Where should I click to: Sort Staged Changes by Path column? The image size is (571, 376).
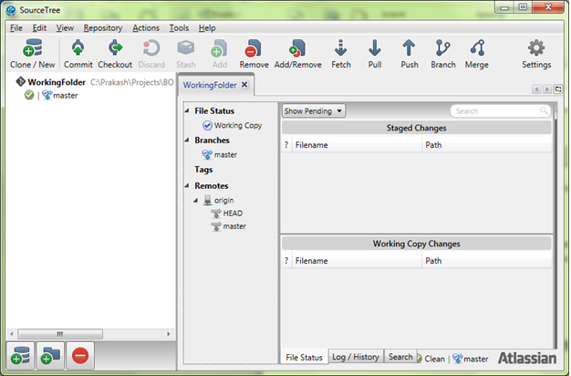point(487,145)
